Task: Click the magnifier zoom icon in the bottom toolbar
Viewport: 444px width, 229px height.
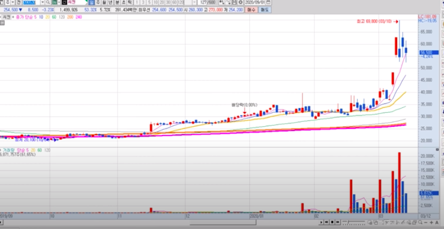Action: (420, 222)
